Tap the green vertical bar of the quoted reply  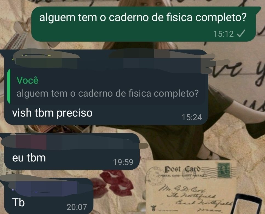click(x=8, y=86)
